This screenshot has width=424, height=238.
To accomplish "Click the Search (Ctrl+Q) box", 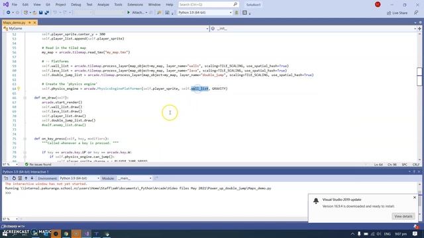I will pyautogui.click(x=208, y=5).
